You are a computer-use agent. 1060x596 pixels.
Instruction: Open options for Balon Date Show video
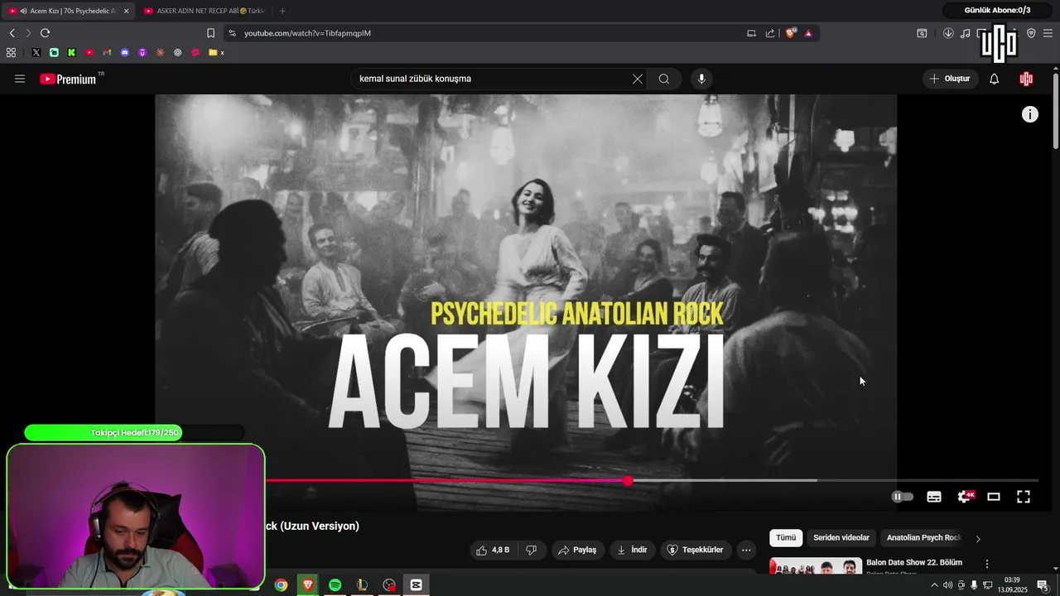(x=986, y=564)
